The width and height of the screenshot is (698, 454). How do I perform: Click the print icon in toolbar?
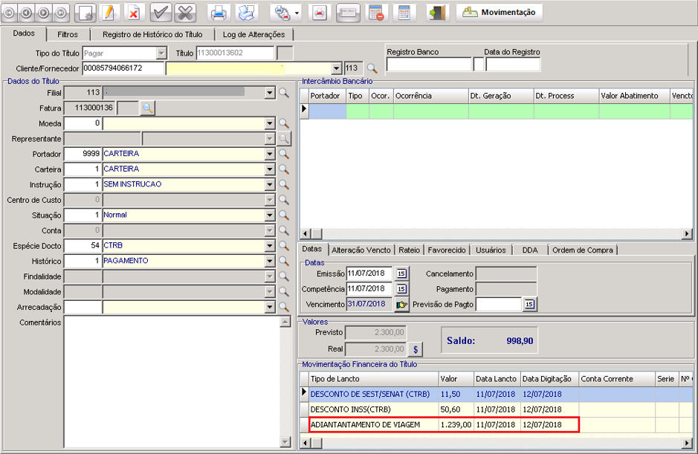point(219,13)
